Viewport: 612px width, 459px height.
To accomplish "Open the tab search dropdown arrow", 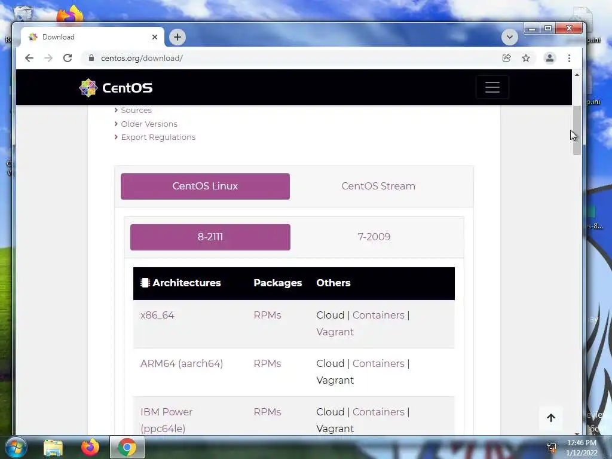I will 509,37.
